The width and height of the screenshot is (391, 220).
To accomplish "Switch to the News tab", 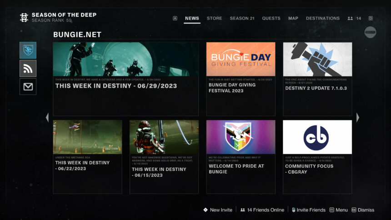I will (x=192, y=18).
